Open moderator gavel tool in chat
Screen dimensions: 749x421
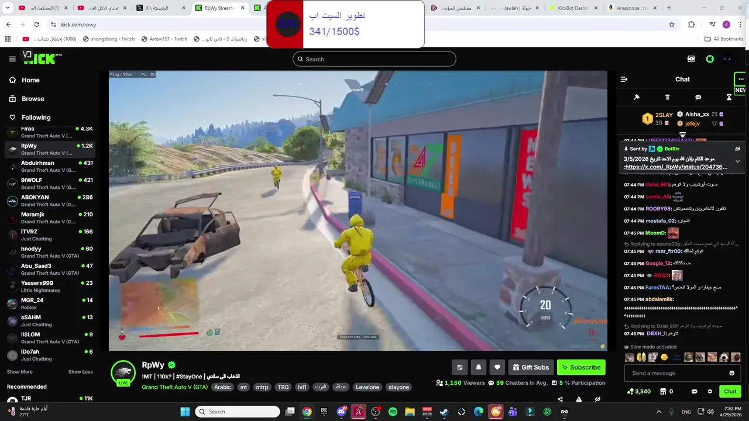(x=637, y=97)
